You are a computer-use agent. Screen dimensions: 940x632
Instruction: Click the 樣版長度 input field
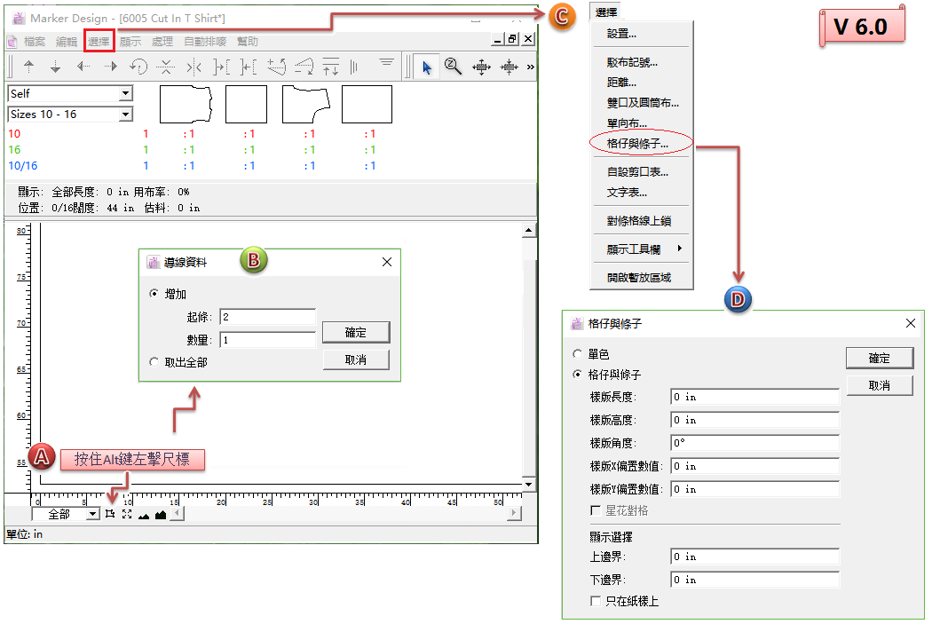click(x=754, y=397)
